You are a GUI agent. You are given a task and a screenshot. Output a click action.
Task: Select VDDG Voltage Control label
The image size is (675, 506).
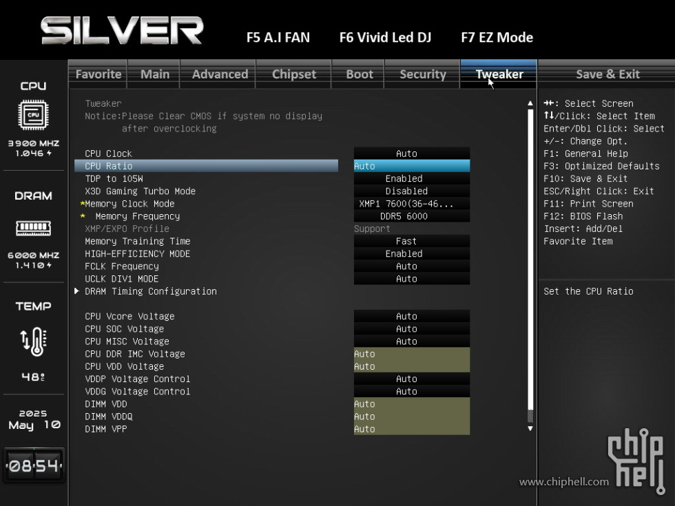coord(137,391)
